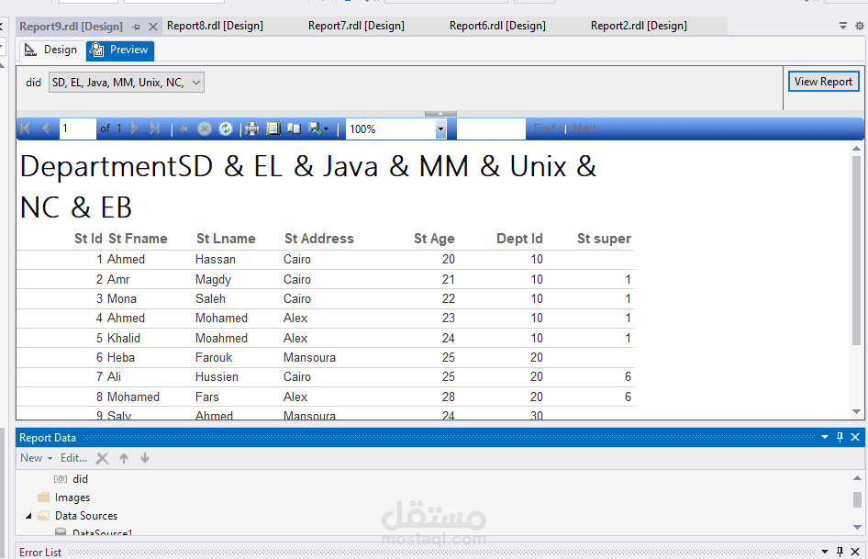This screenshot has height=559, width=868.
Task: Click the Mona first name cell
Action: click(122, 298)
